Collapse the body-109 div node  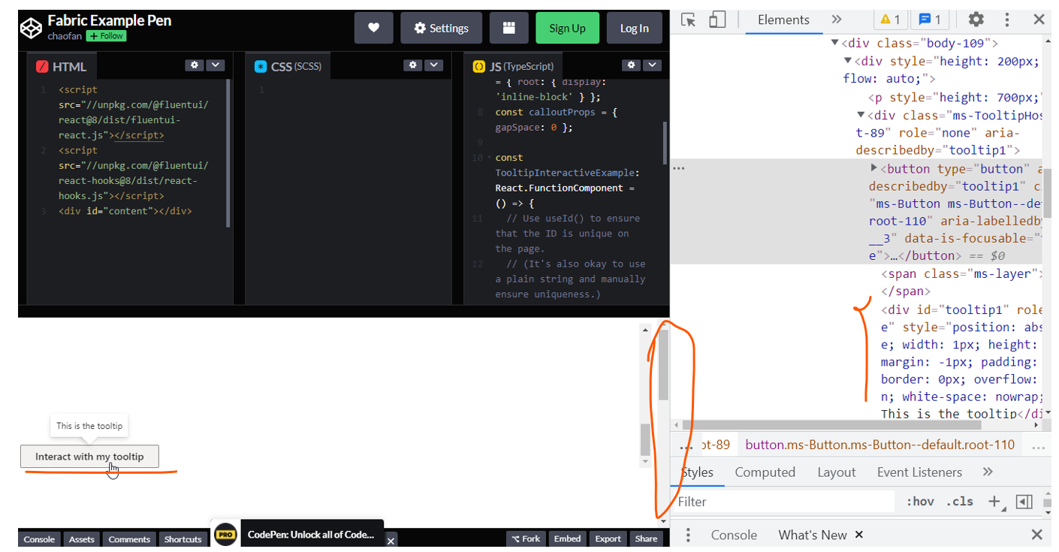834,43
